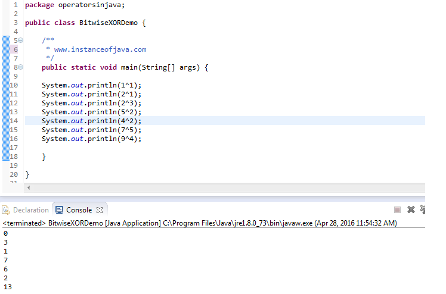Click line number 20 in the gutter
Viewport: 446px width, 294px height.
14,174
